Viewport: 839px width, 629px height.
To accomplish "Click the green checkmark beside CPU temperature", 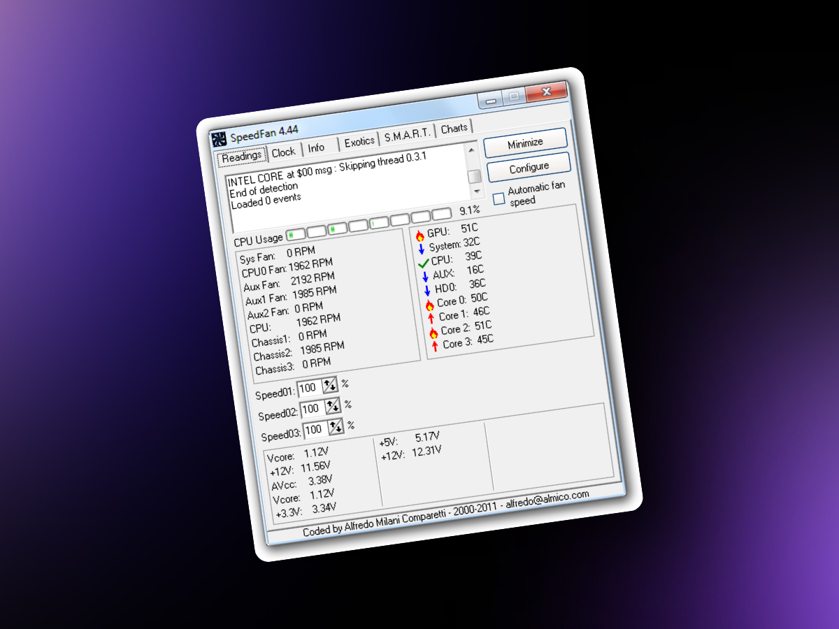I will 423,263.
